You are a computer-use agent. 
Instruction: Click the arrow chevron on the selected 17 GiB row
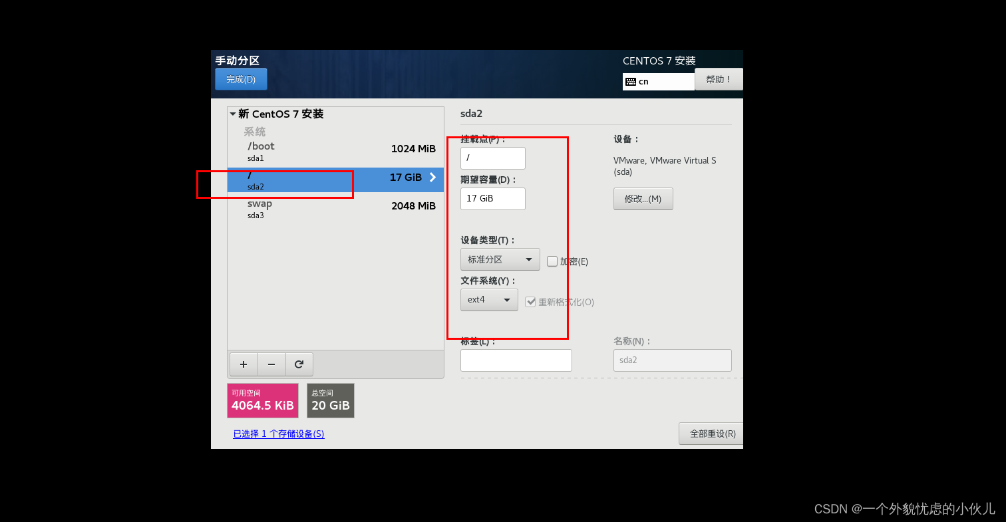pyautogui.click(x=432, y=178)
